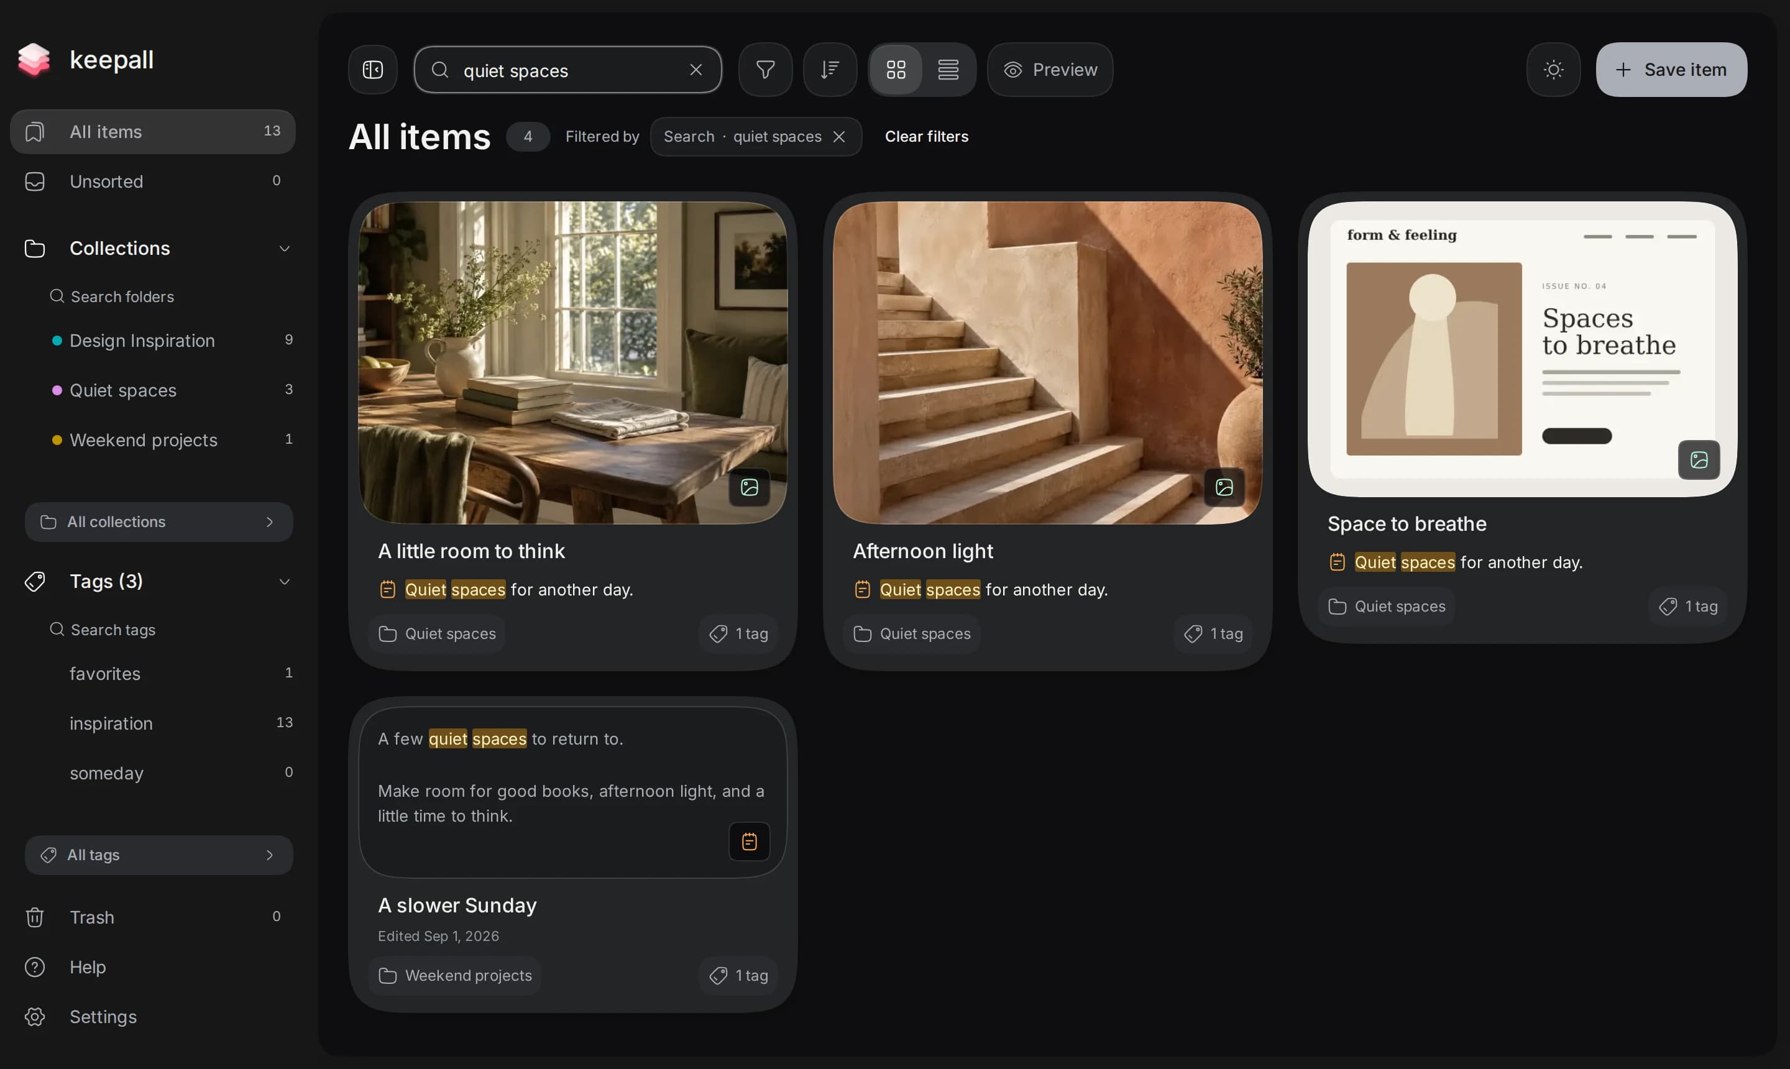Clear the search field with X
This screenshot has width=1790, height=1069.
tap(696, 70)
